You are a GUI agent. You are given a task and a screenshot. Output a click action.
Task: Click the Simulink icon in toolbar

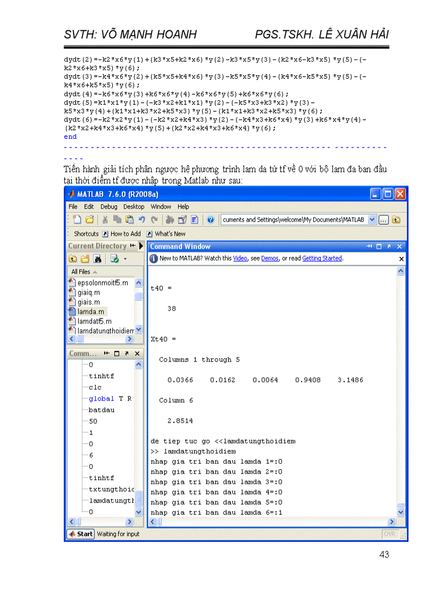tap(170, 219)
